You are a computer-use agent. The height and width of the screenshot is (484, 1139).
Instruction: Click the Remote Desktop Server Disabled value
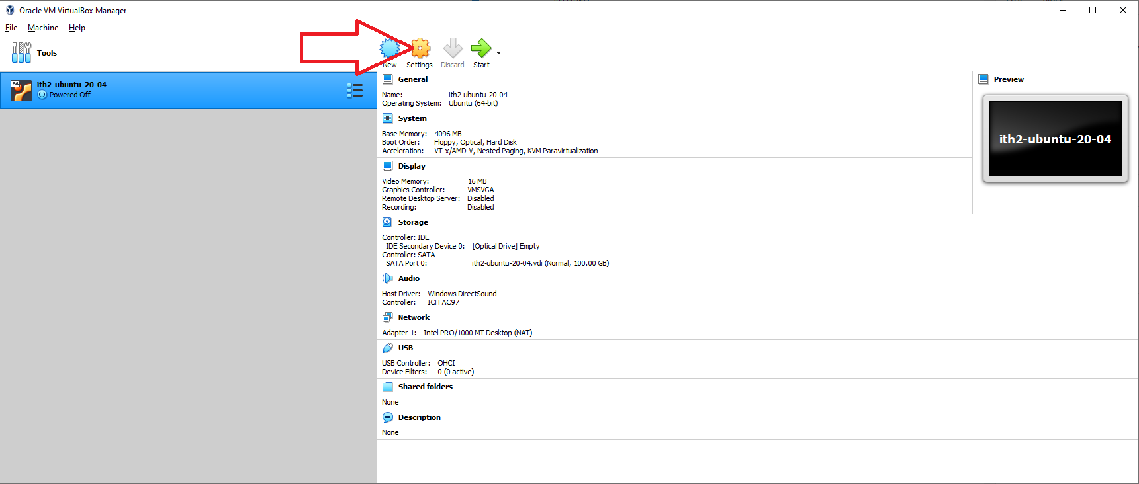point(480,198)
